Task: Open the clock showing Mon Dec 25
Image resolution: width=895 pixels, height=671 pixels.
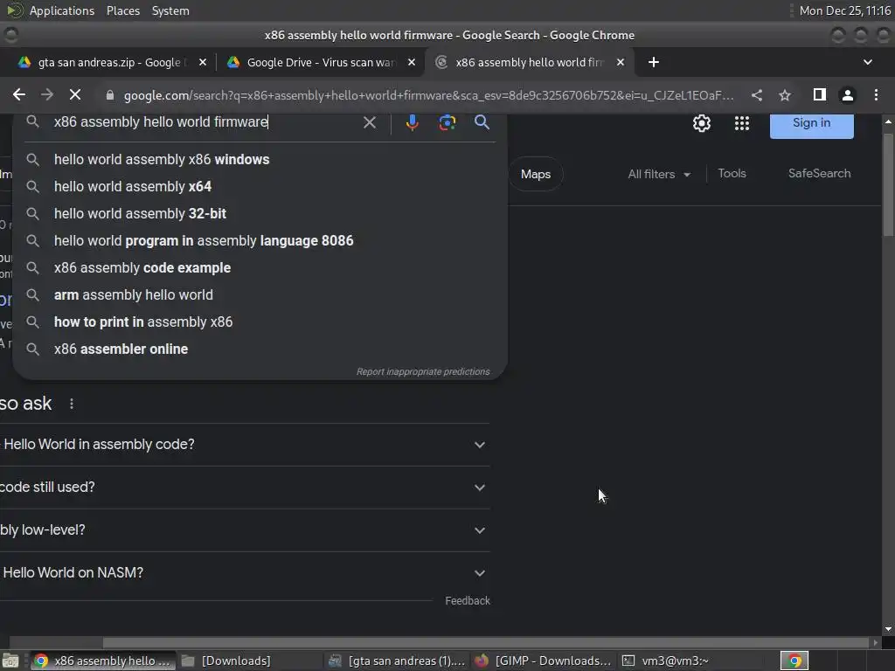Action: click(845, 10)
